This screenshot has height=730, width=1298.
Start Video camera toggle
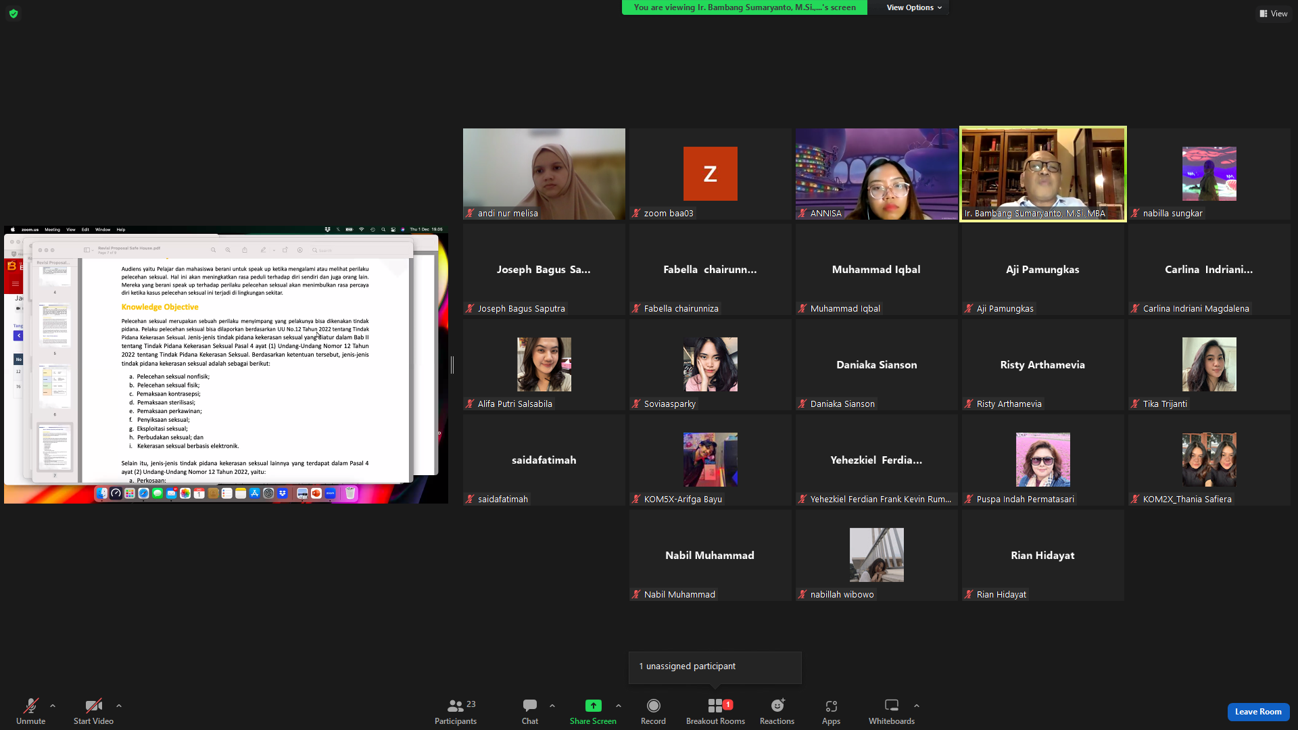[93, 711]
